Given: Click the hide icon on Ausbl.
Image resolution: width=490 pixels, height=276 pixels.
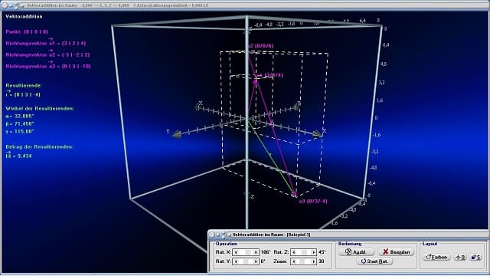Looking at the screenshot, I should pos(348,251).
